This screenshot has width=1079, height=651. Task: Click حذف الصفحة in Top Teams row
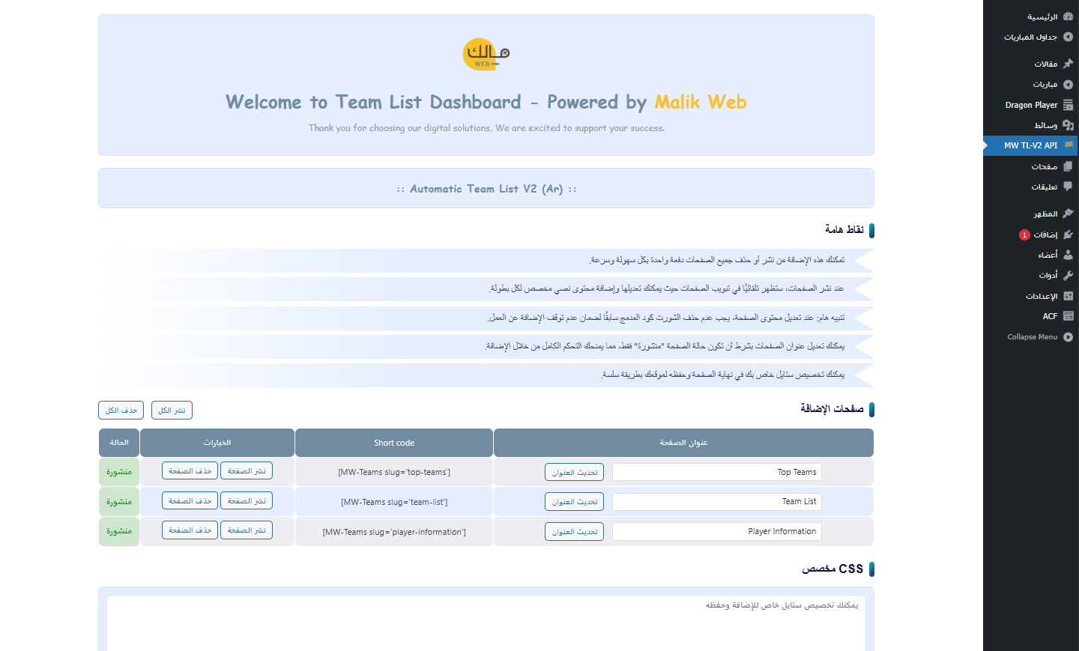(190, 470)
